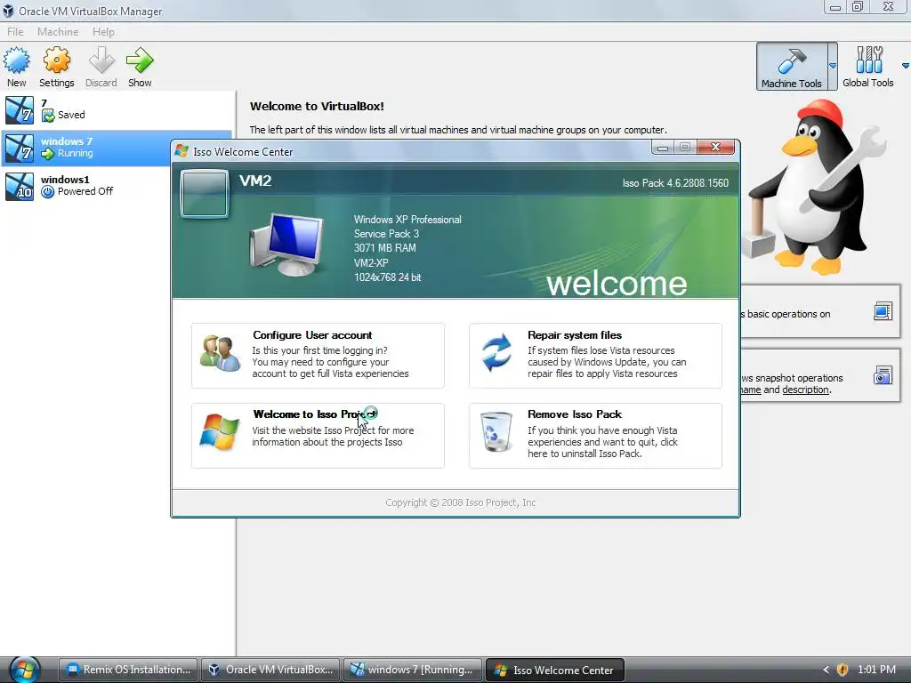Screen dimensions: 911x683
Task: Expand Global Tools dropdown arrow
Action: point(905,66)
